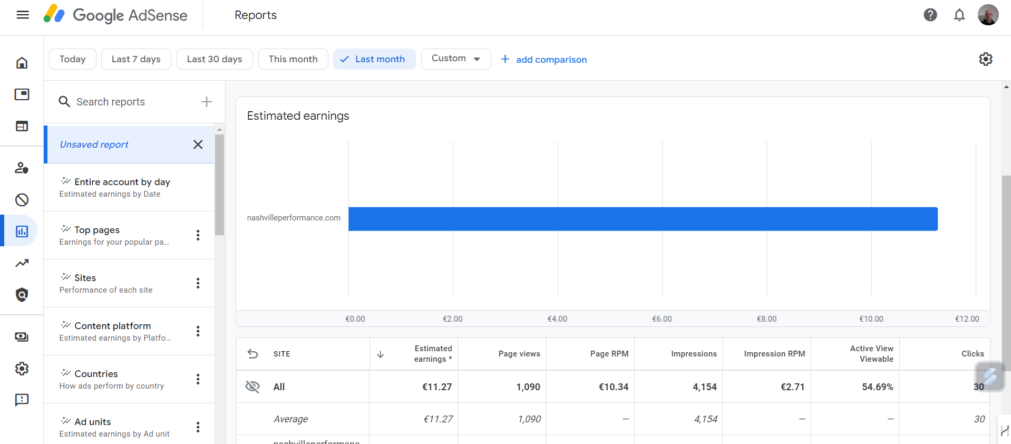Sort by Estimated earnings descending arrow
The image size is (1011, 444).
(x=380, y=354)
